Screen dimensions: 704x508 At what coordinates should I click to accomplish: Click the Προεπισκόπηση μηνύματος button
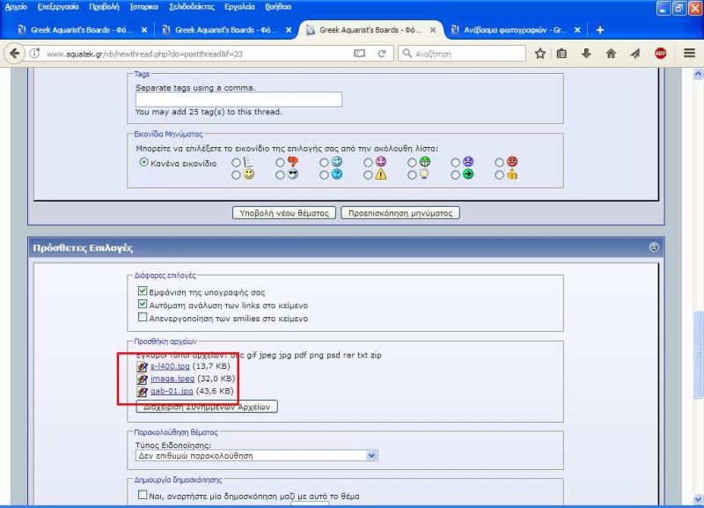tap(400, 213)
